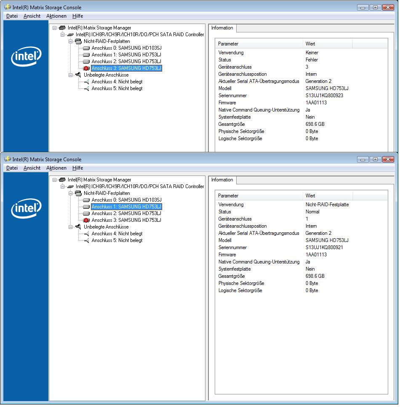Click Anschluss 2 drive icon, bottom window
The image size is (400, 407).
click(86, 213)
